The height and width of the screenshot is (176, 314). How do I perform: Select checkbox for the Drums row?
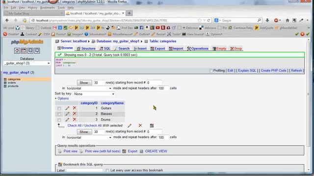click(59, 120)
